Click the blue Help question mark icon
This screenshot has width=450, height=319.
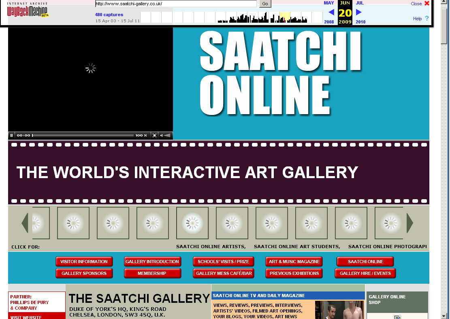427,19
